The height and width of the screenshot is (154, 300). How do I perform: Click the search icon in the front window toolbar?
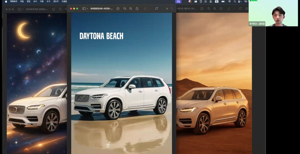pyautogui.click(x=172, y=9)
